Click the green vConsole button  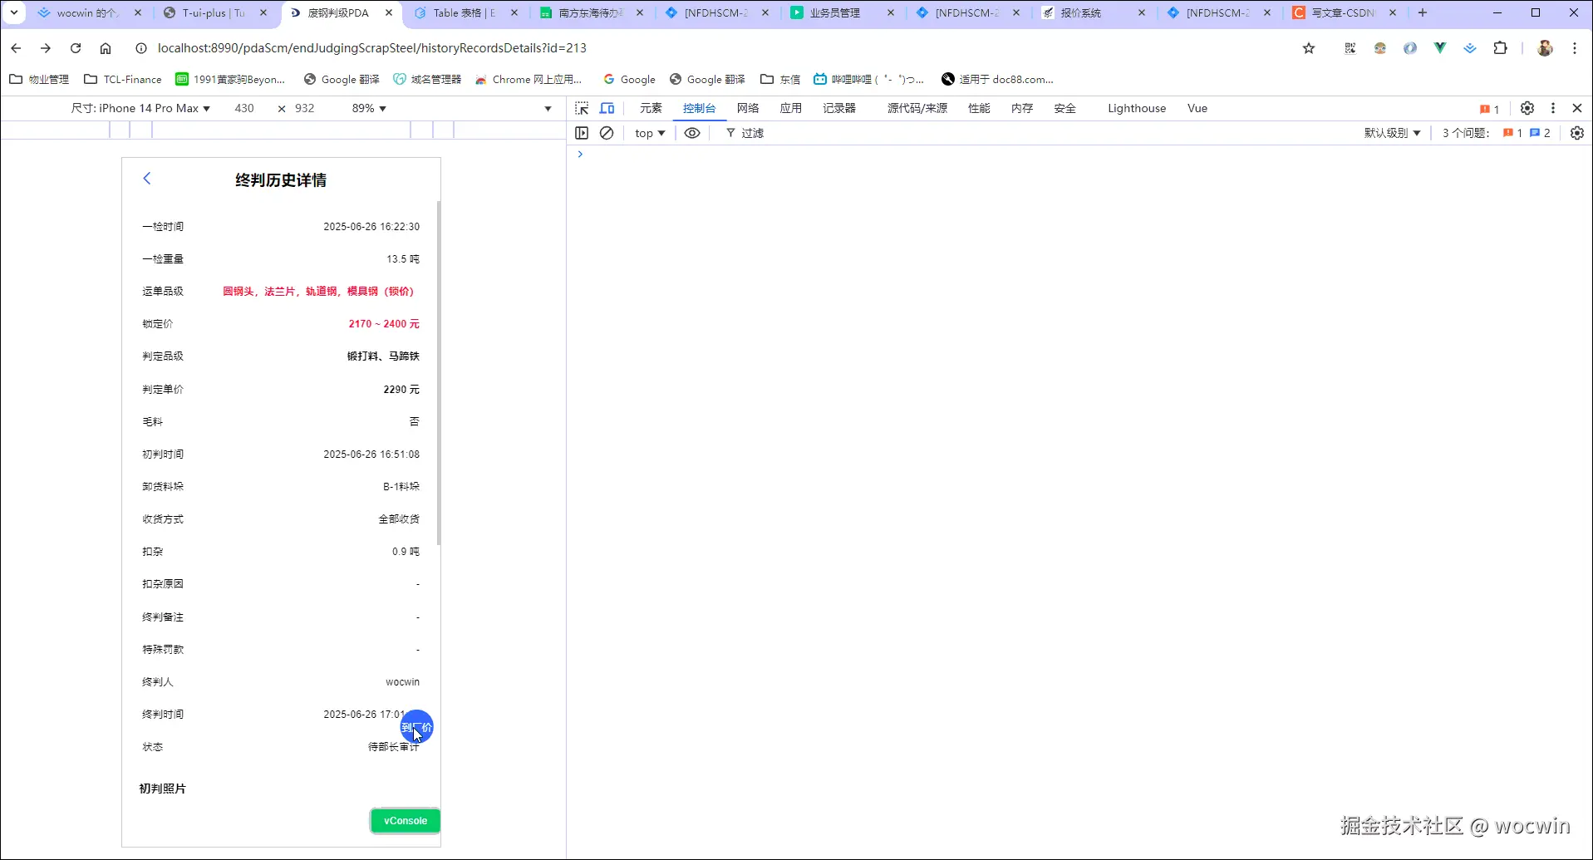pos(404,820)
